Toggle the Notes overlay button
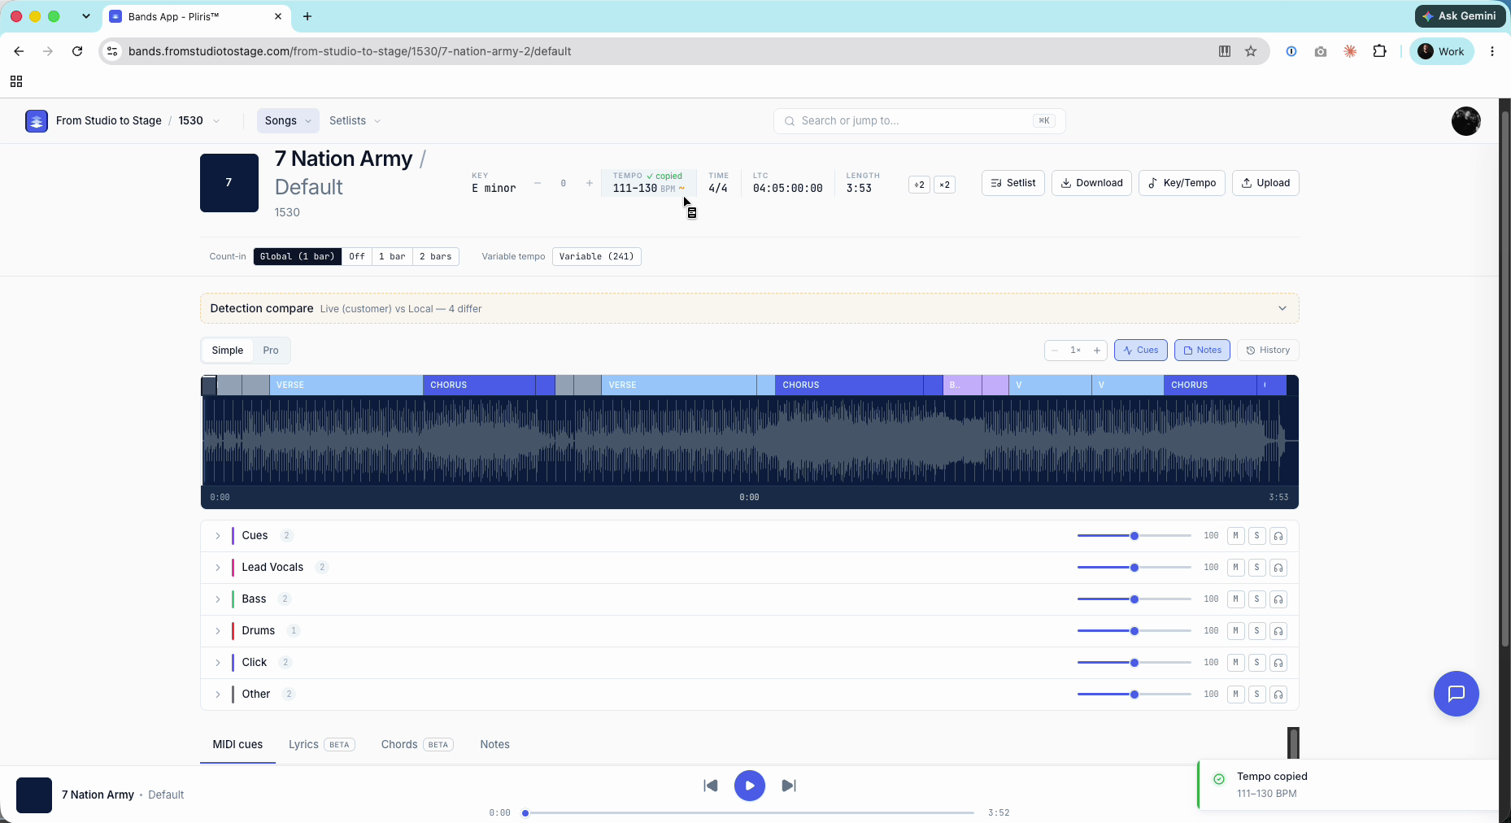Viewport: 1511px width, 823px height. pyautogui.click(x=1202, y=351)
